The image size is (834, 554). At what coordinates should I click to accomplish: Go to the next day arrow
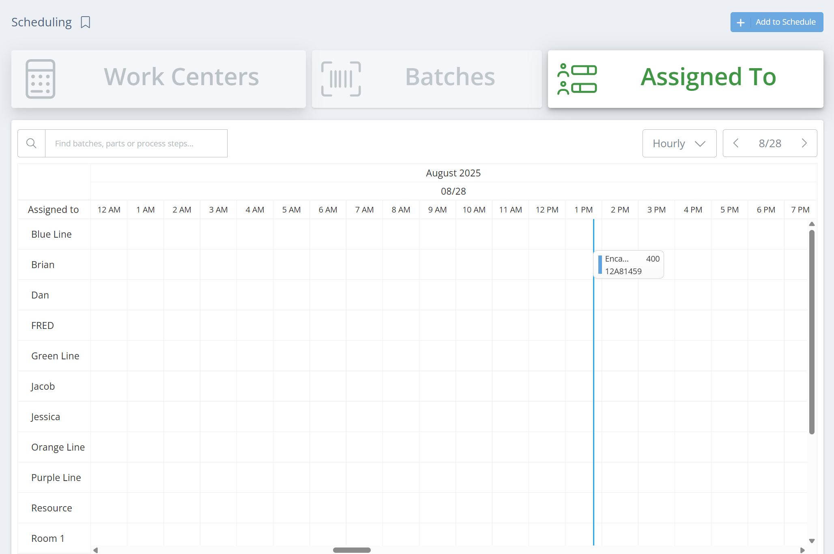(x=804, y=143)
